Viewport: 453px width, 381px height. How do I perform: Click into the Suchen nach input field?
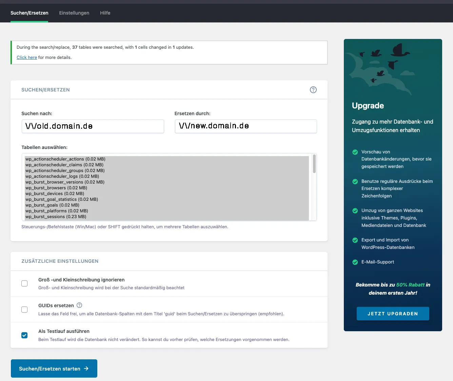(93, 126)
